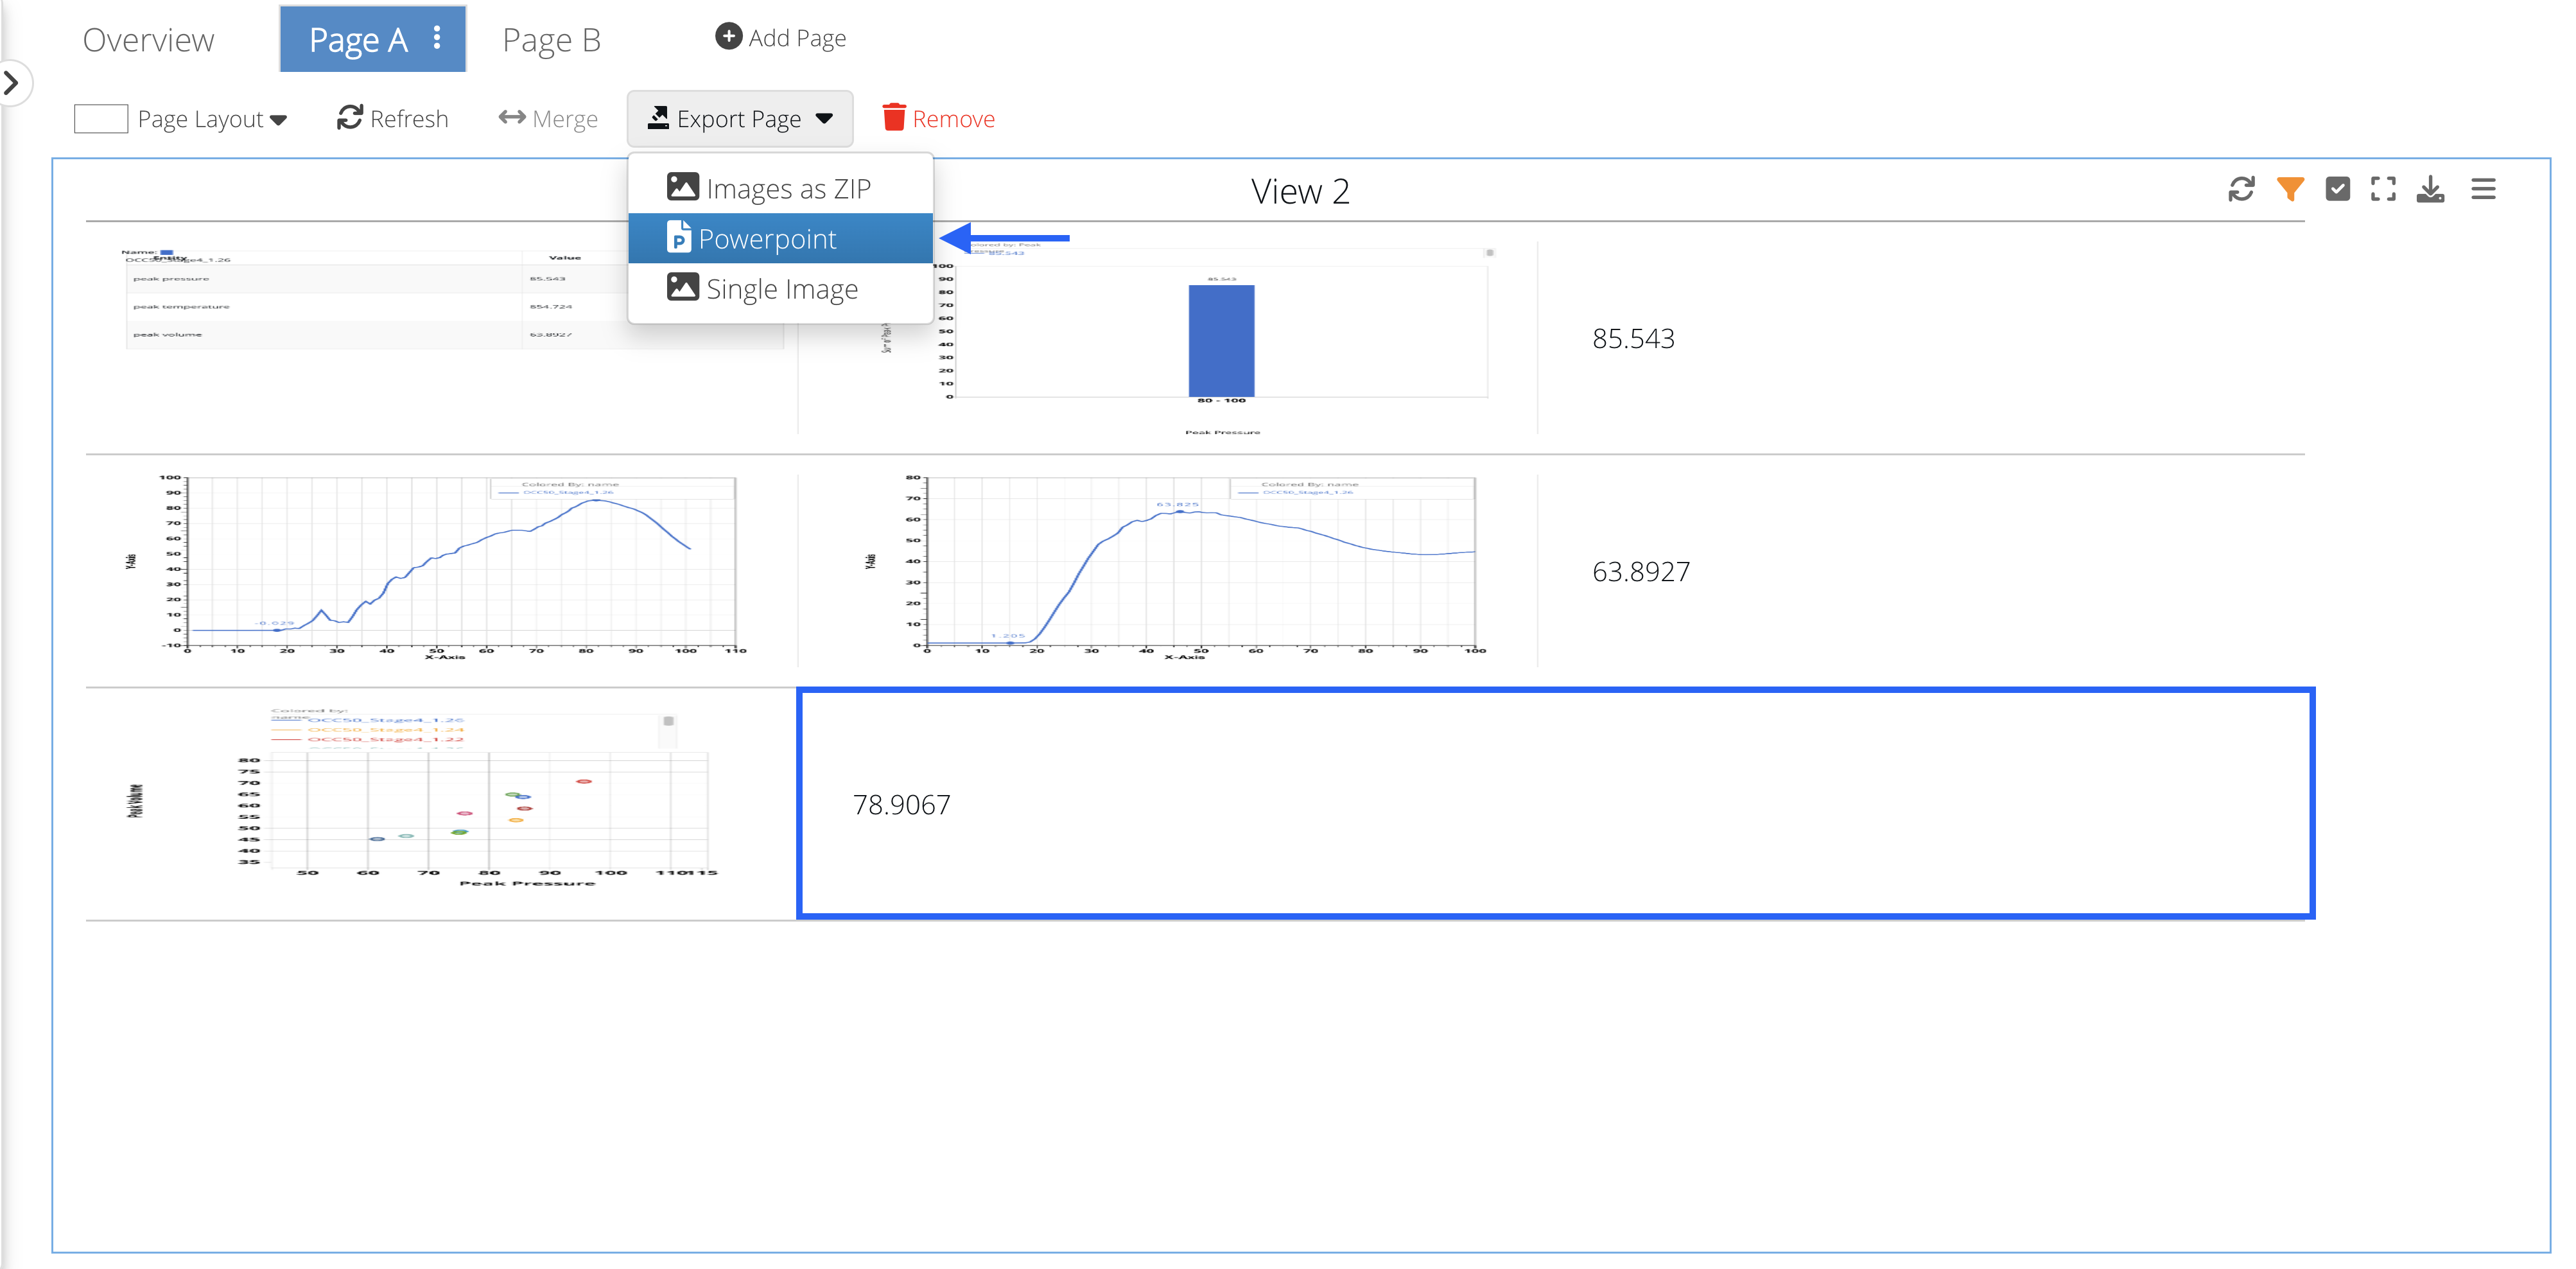This screenshot has height=1269, width=2576.
Task: Select the Page A tab
Action: 373,39
